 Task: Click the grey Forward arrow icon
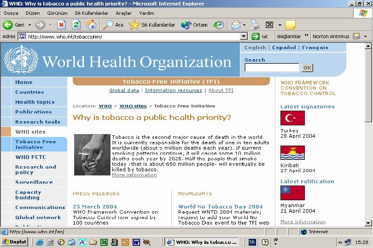tap(40, 25)
